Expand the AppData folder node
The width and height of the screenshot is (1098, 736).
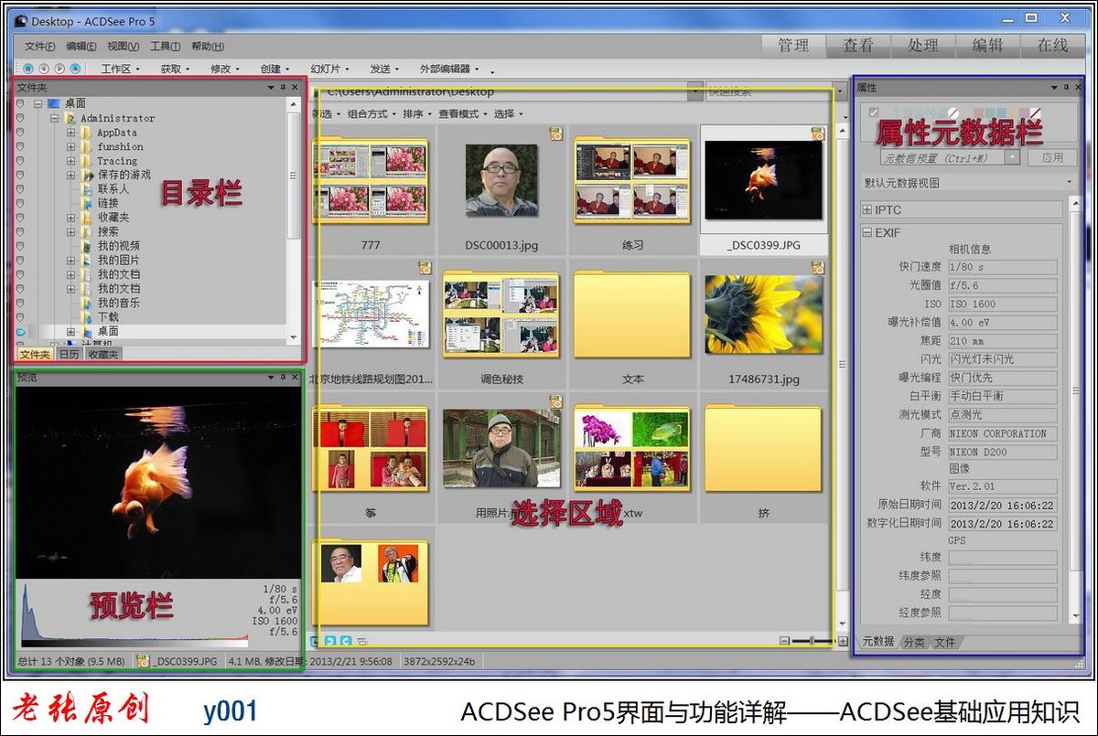click(70, 133)
